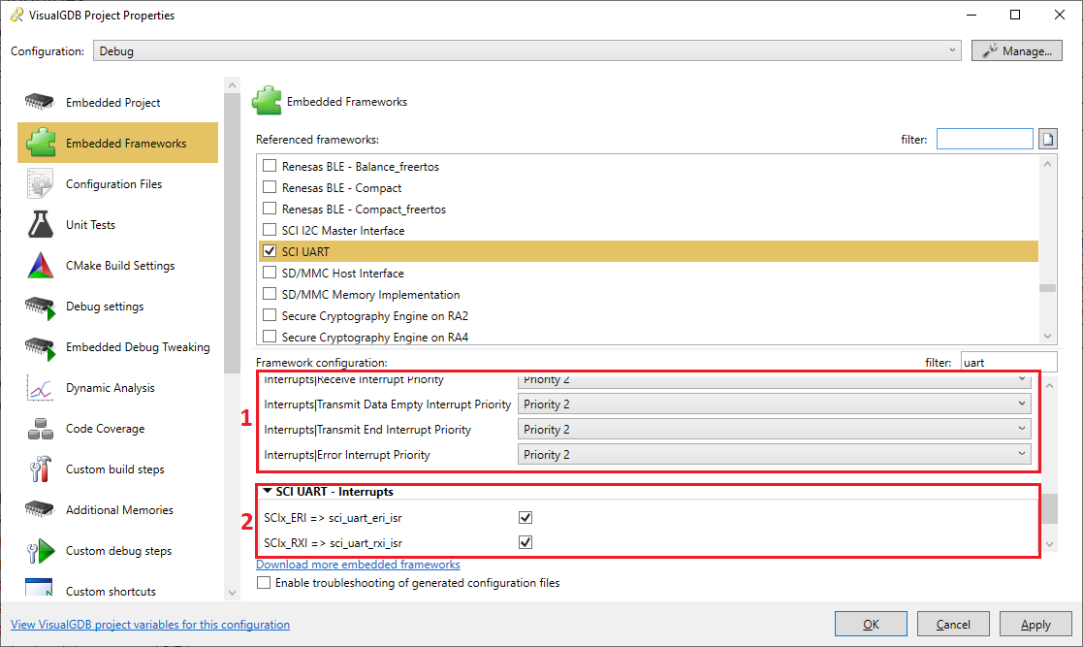The height and width of the screenshot is (647, 1083).
Task: Select Additional Memories in sidebar
Action: [x=117, y=510]
